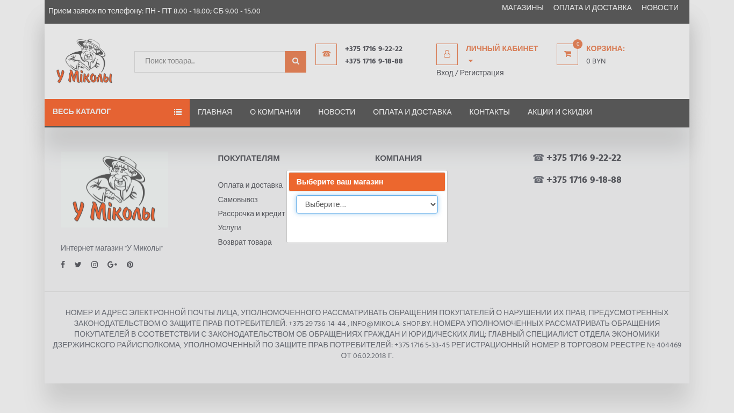The height and width of the screenshot is (413, 734).
Task: Open the Google Plus social icon
Action: point(112,265)
